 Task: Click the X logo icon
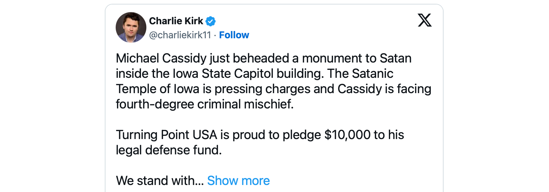(425, 20)
